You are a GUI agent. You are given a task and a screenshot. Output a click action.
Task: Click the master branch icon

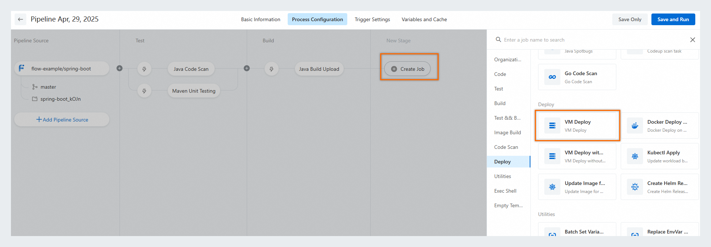[x=35, y=87]
